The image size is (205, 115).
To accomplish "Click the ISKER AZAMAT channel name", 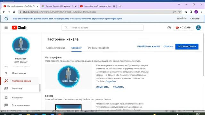I will coord(21,62).
